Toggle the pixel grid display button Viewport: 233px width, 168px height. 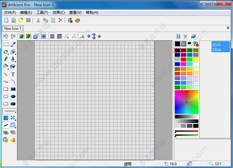pos(52,36)
